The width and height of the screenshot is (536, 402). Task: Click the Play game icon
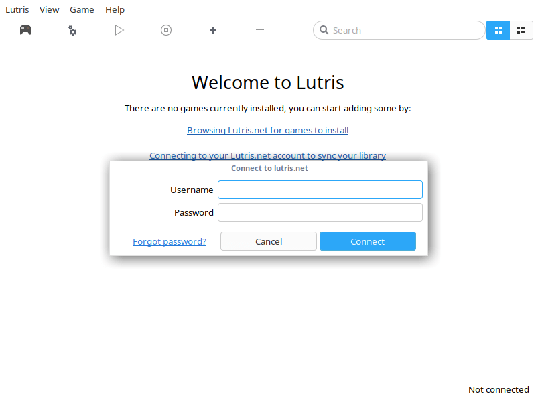119,29
